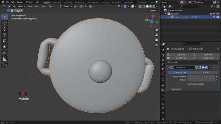Open the outliner filter dropdown

point(213,6)
